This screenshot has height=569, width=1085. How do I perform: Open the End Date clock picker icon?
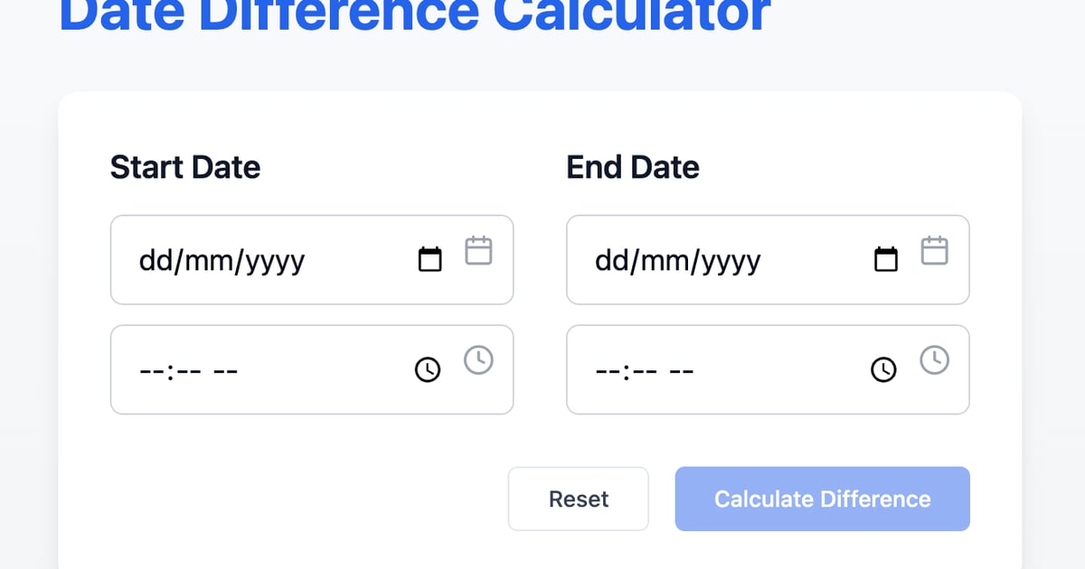click(x=883, y=369)
